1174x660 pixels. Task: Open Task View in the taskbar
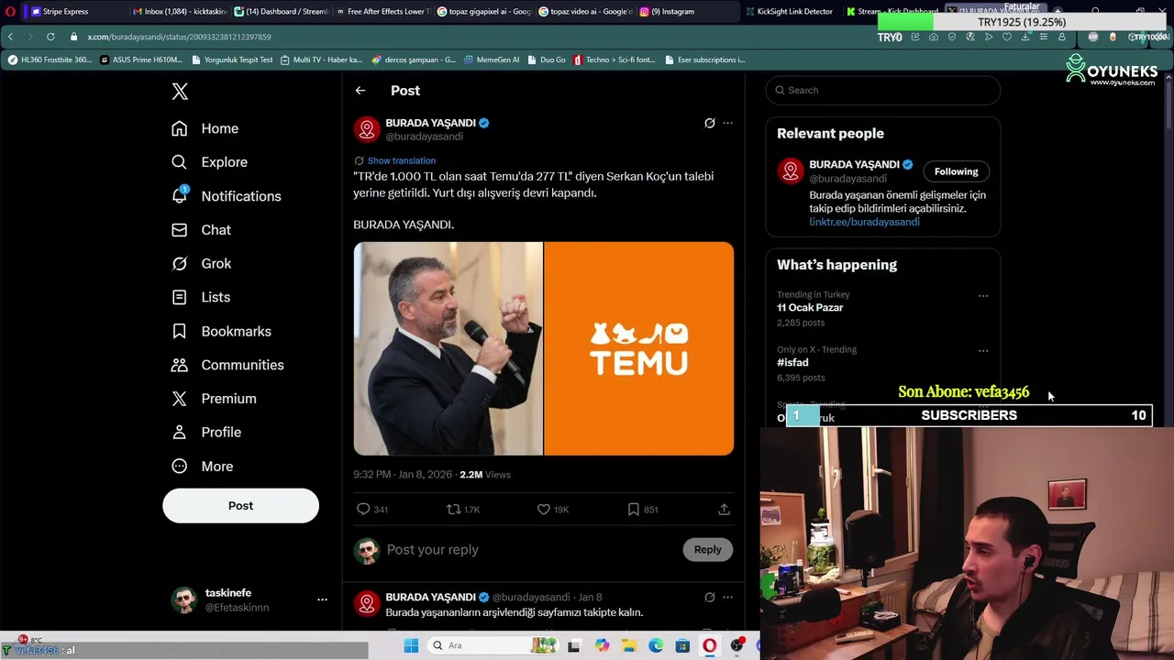pos(574,646)
